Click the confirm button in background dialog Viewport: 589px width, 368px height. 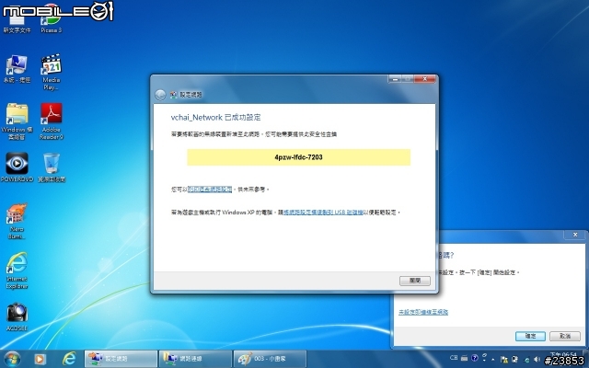click(x=530, y=336)
